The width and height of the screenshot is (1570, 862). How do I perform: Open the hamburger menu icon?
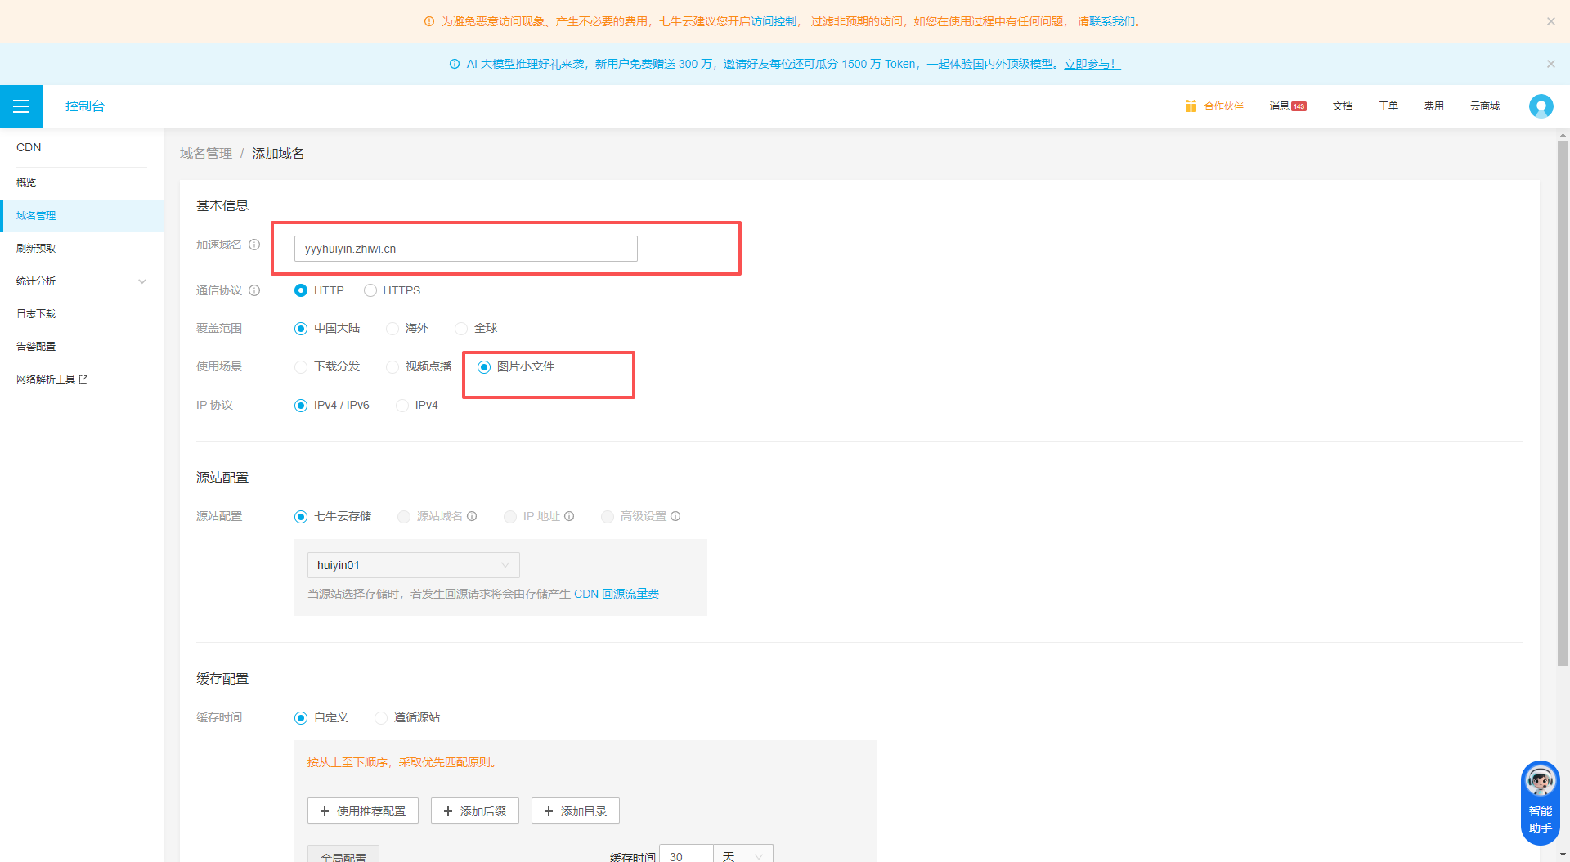[21, 106]
